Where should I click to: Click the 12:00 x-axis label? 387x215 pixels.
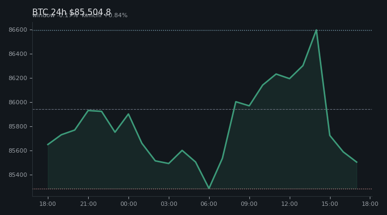pyautogui.click(x=290, y=204)
